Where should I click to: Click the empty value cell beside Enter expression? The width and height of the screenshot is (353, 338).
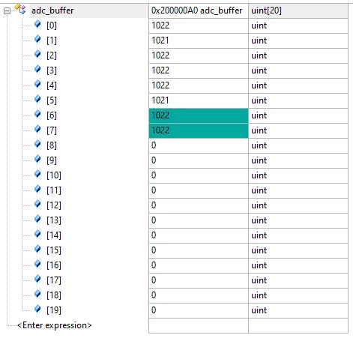point(199,325)
